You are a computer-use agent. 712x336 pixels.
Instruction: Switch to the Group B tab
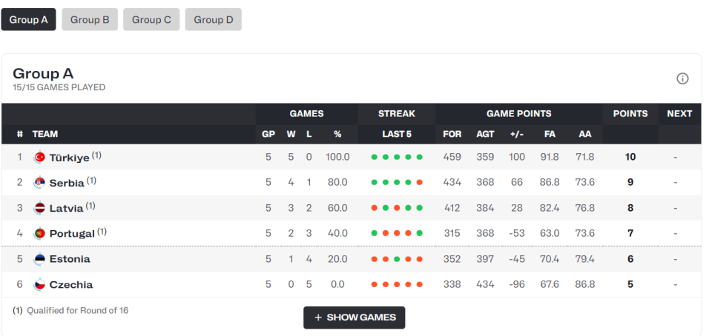(x=90, y=20)
